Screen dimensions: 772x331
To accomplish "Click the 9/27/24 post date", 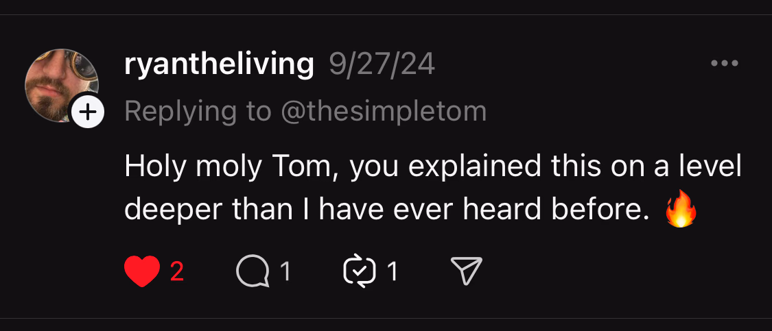I will coord(382,64).
